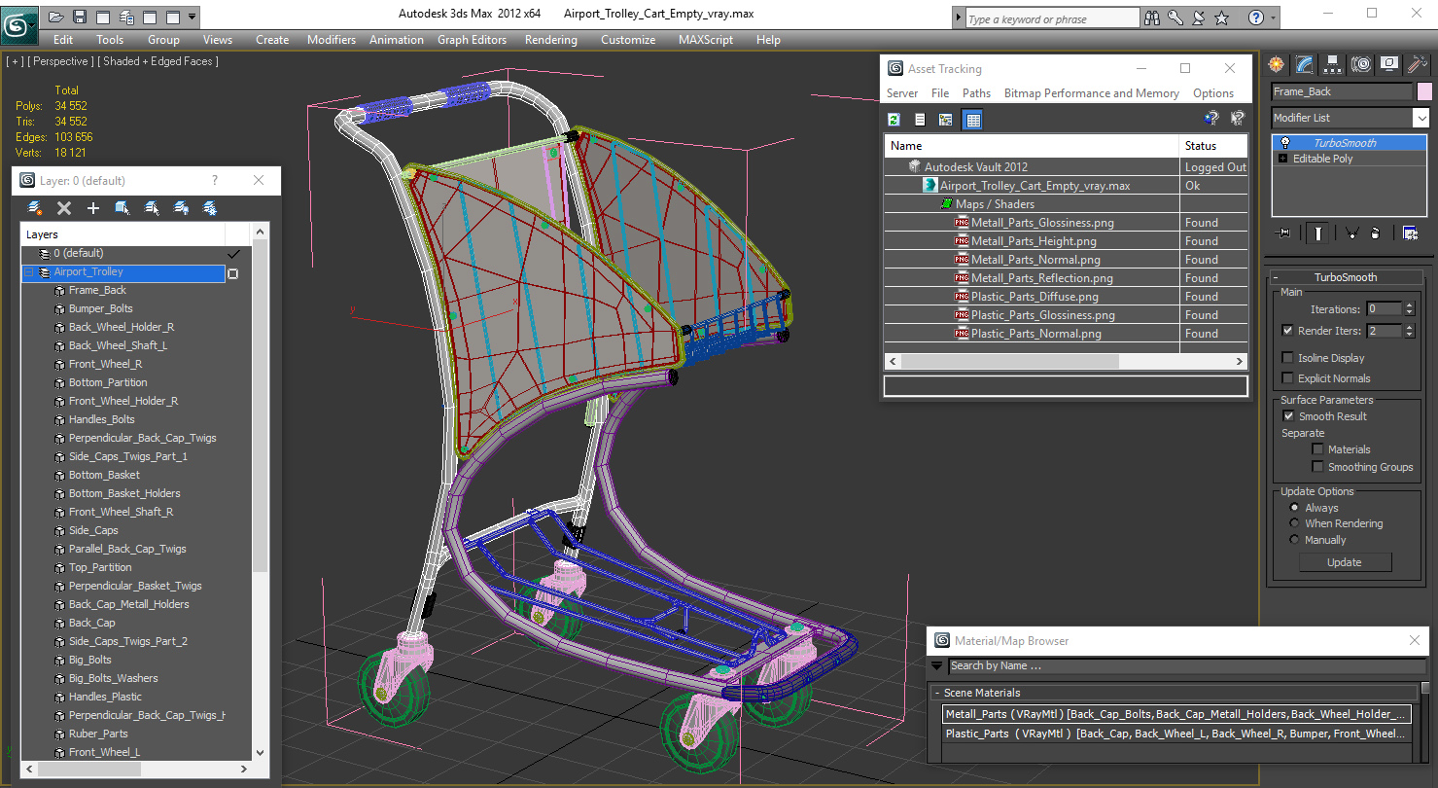Open the Utilities hammer panel tab
The height and width of the screenshot is (788, 1438).
(x=1417, y=64)
